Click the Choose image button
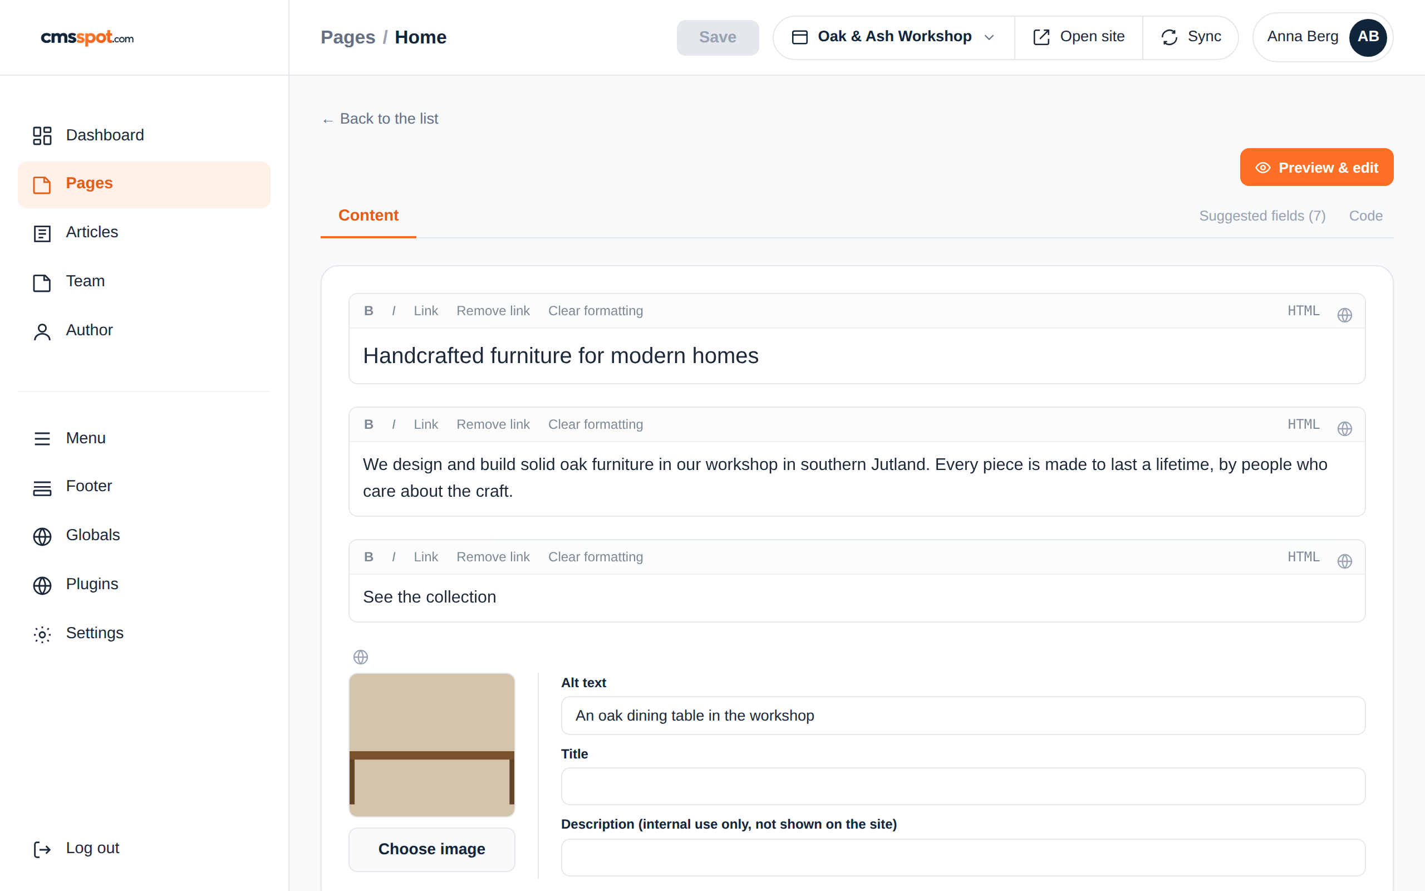 click(431, 849)
